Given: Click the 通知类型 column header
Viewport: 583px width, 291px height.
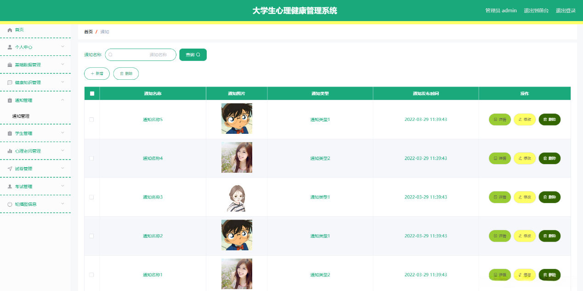Looking at the screenshot, I should (320, 93).
